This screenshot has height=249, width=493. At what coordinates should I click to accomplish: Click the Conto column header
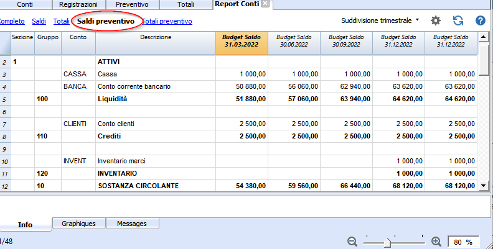(x=78, y=43)
